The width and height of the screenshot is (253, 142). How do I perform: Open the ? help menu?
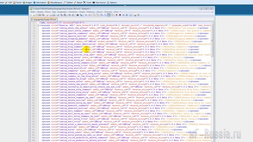tap(121, 12)
